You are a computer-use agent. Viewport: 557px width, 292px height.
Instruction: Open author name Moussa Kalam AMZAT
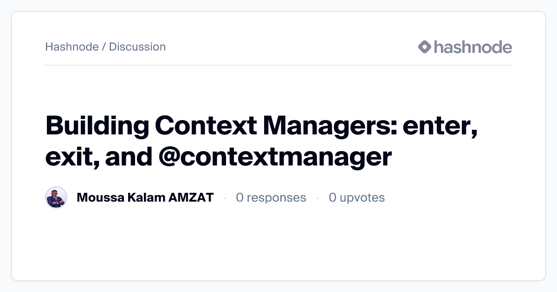tap(145, 198)
